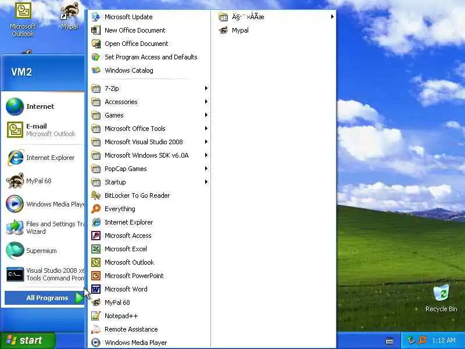Open Microsoft Update from the programs list
465x349 pixels.
[149, 17]
